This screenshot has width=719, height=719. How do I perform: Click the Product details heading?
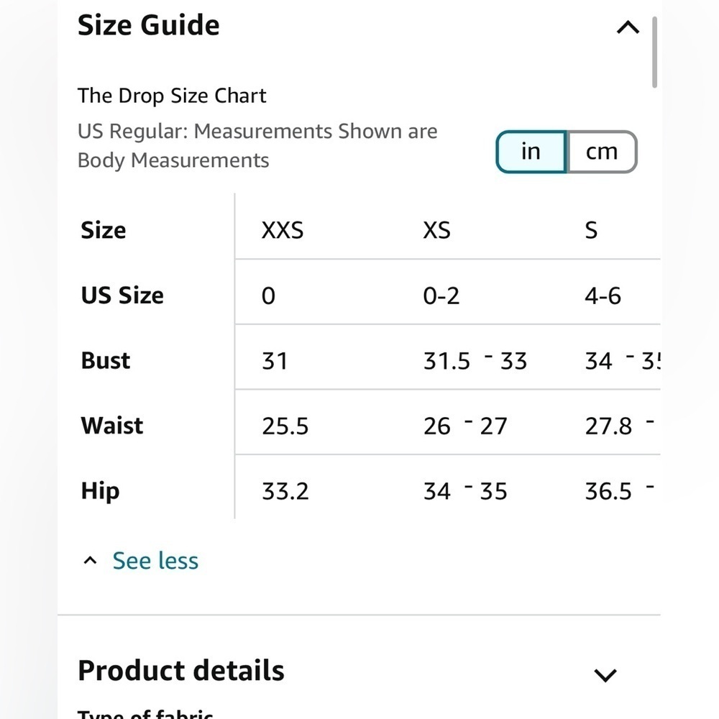click(181, 670)
